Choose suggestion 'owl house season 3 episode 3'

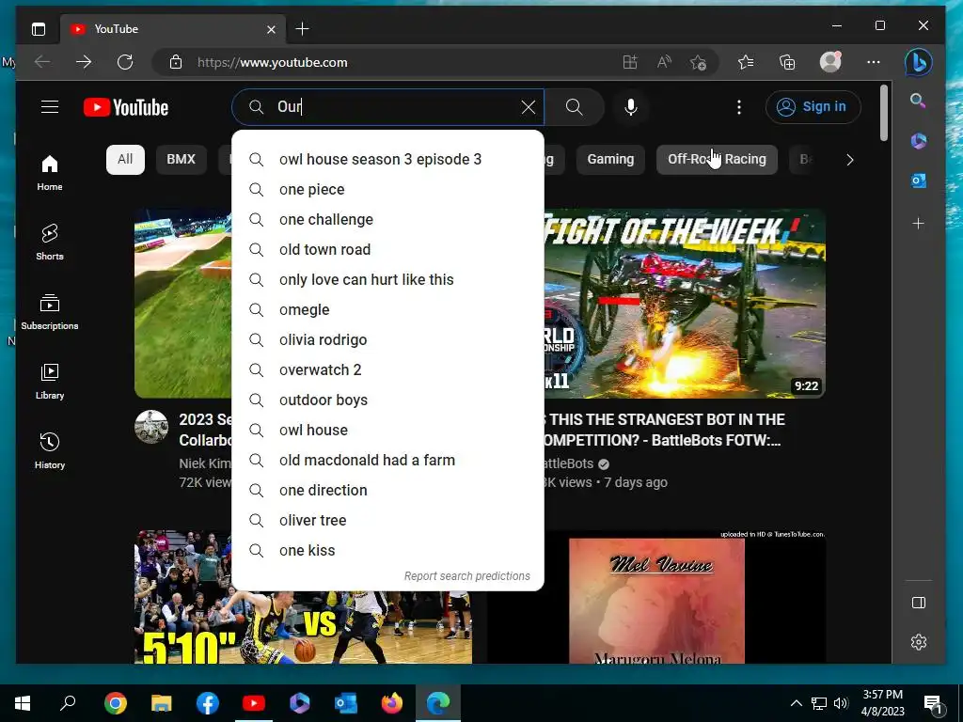coord(388,160)
